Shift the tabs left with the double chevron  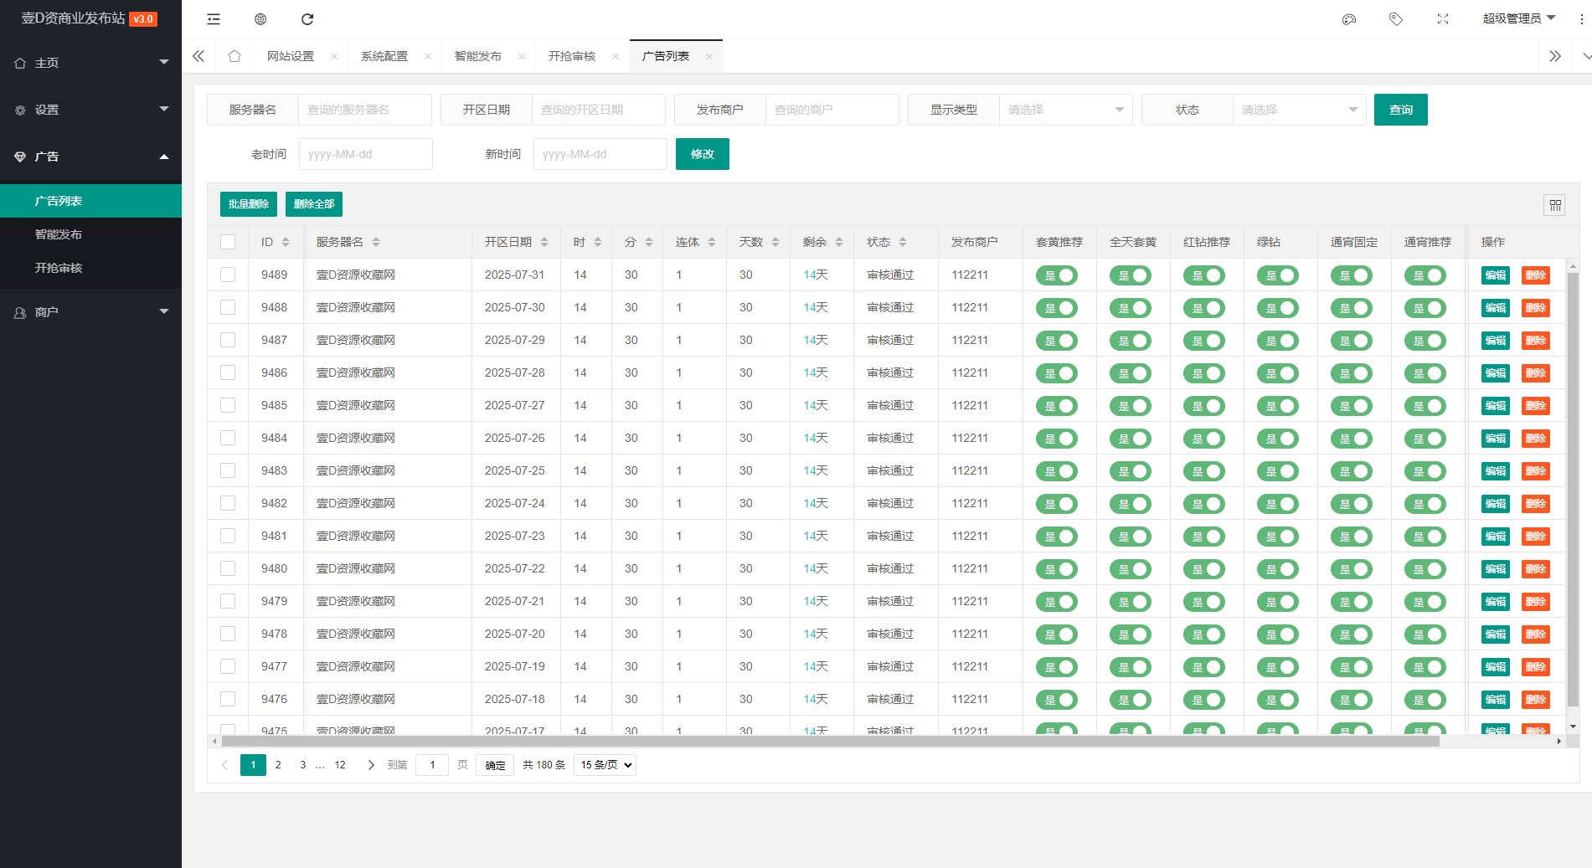click(198, 56)
